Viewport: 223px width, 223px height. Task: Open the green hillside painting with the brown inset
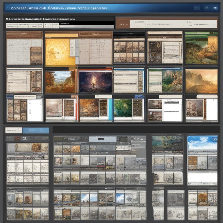click(x=202, y=50)
